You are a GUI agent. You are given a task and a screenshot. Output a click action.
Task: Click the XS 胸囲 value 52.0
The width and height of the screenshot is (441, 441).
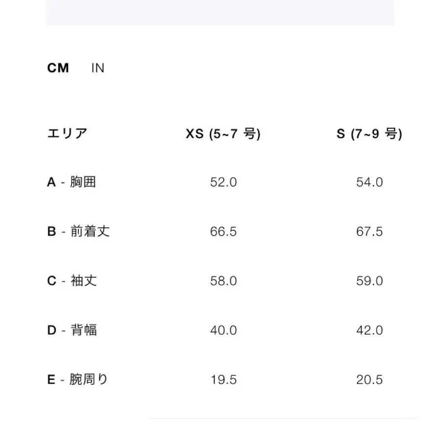[223, 182]
